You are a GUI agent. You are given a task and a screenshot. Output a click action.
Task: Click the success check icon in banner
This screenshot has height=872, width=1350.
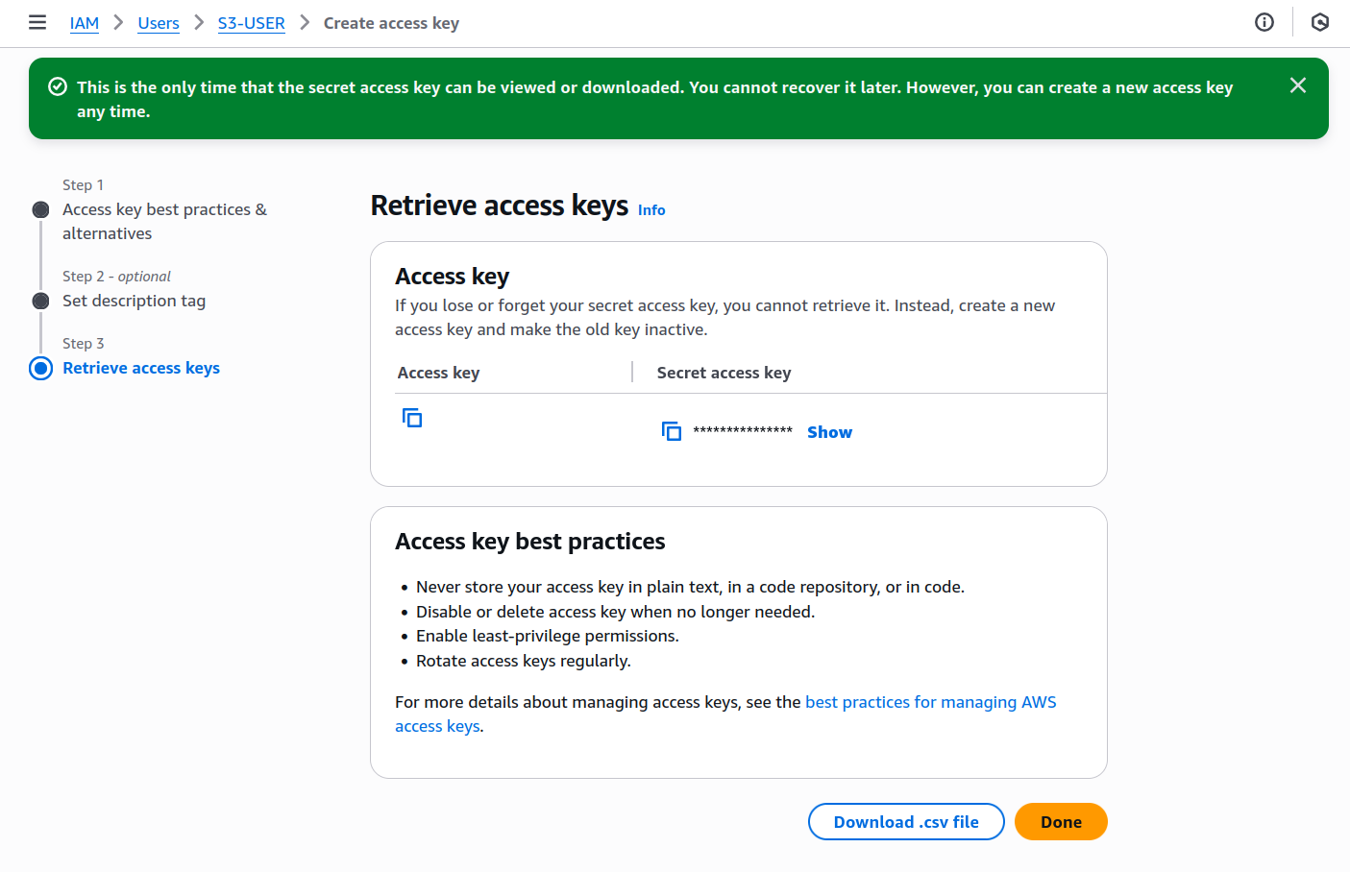coord(58,86)
